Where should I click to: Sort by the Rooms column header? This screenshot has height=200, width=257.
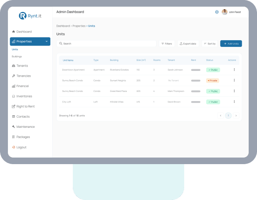[157, 60]
